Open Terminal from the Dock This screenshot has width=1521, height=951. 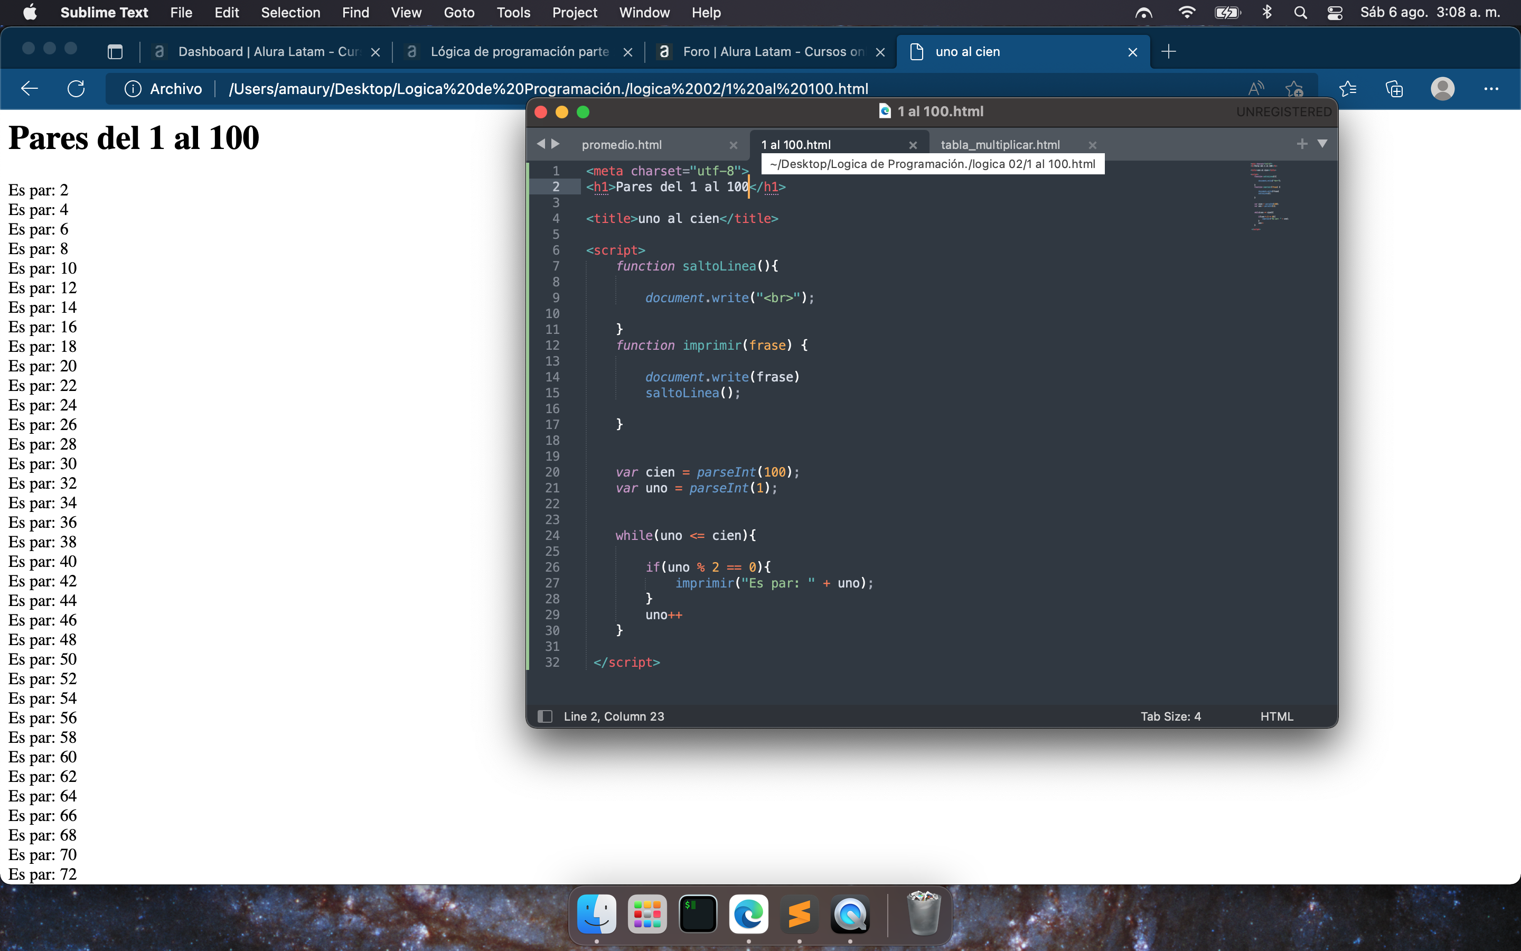pyautogui.click(x=698, y=914)
